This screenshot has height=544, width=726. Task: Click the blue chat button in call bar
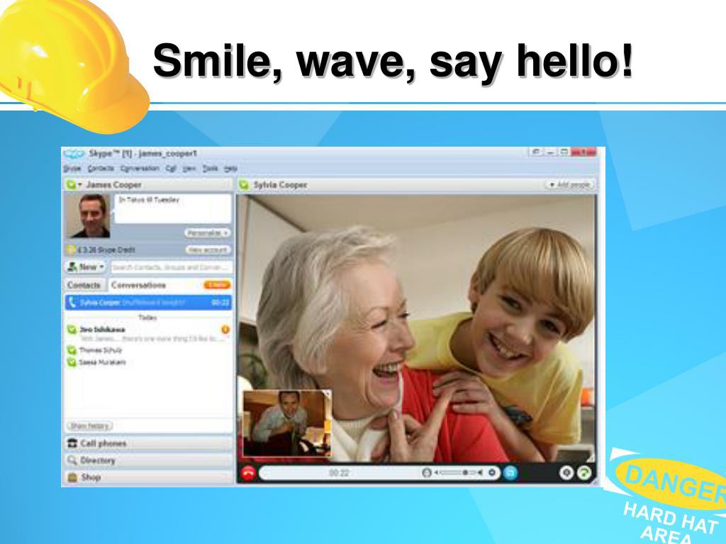(x=510, y=472)
